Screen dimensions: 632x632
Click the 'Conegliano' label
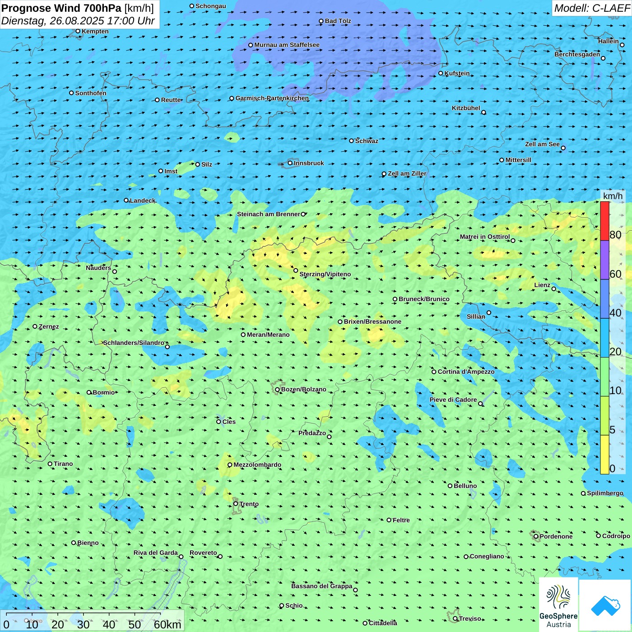(x=487, y=556)
